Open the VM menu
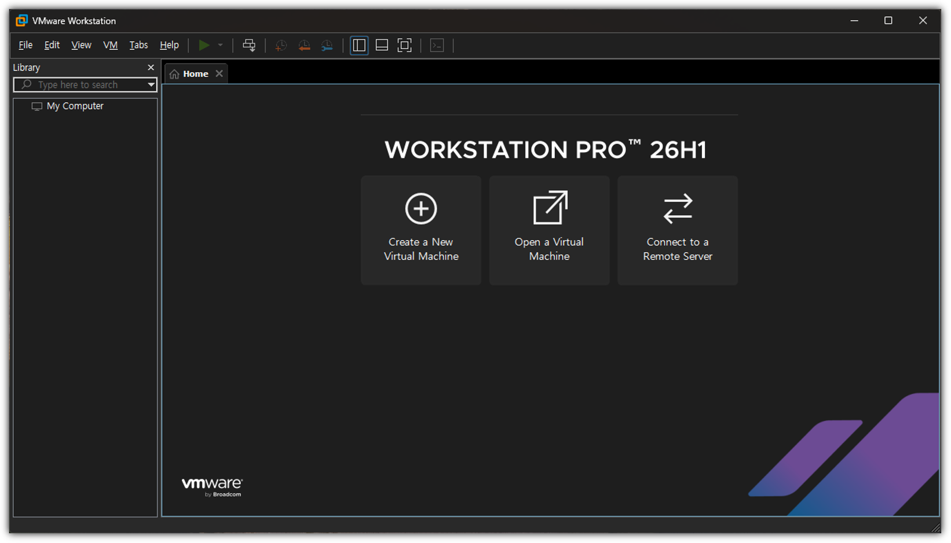This screenshot has width=951, height=543. 110,45
